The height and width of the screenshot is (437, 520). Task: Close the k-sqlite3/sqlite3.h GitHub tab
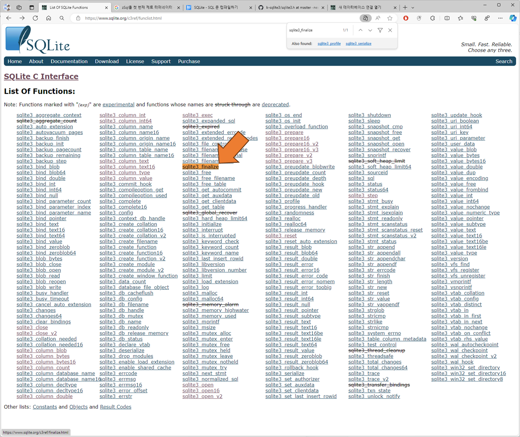pyautogui.click(x=323, y=7)
